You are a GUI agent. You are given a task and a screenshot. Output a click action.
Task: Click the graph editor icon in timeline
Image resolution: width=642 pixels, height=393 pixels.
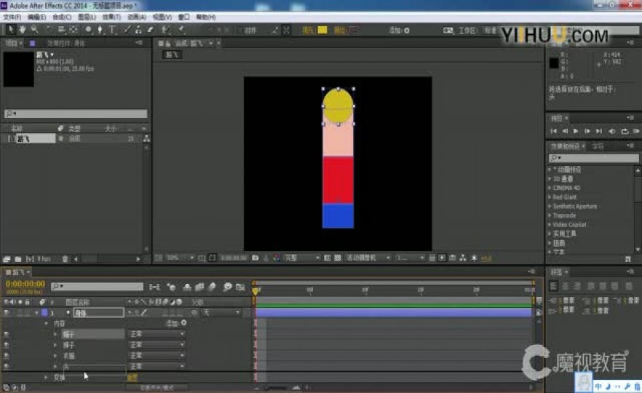point(240,287)
